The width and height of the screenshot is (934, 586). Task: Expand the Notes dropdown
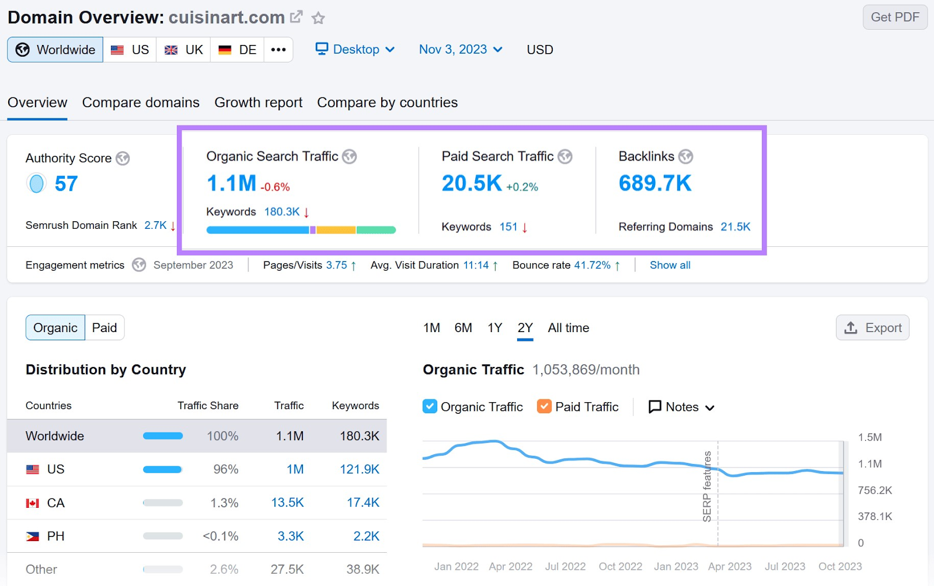682,407
